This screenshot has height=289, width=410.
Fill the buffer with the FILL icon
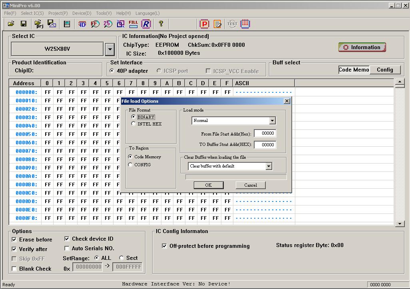133,24
